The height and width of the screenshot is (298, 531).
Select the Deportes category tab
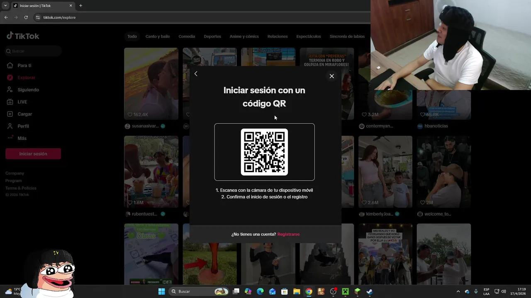[x=212, y=36]
